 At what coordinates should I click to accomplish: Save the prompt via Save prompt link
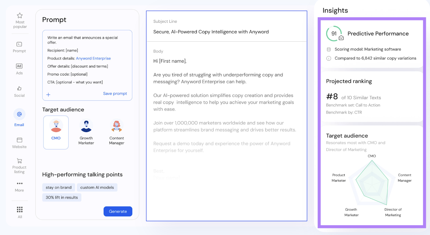click(115, 94)
